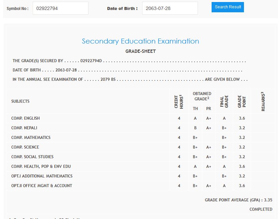Select the OPT.I ADDITIONAL MATHEMATICS subject name
Image resolution: width=278 pixels, height=219 pixels.
coord(42,176)
